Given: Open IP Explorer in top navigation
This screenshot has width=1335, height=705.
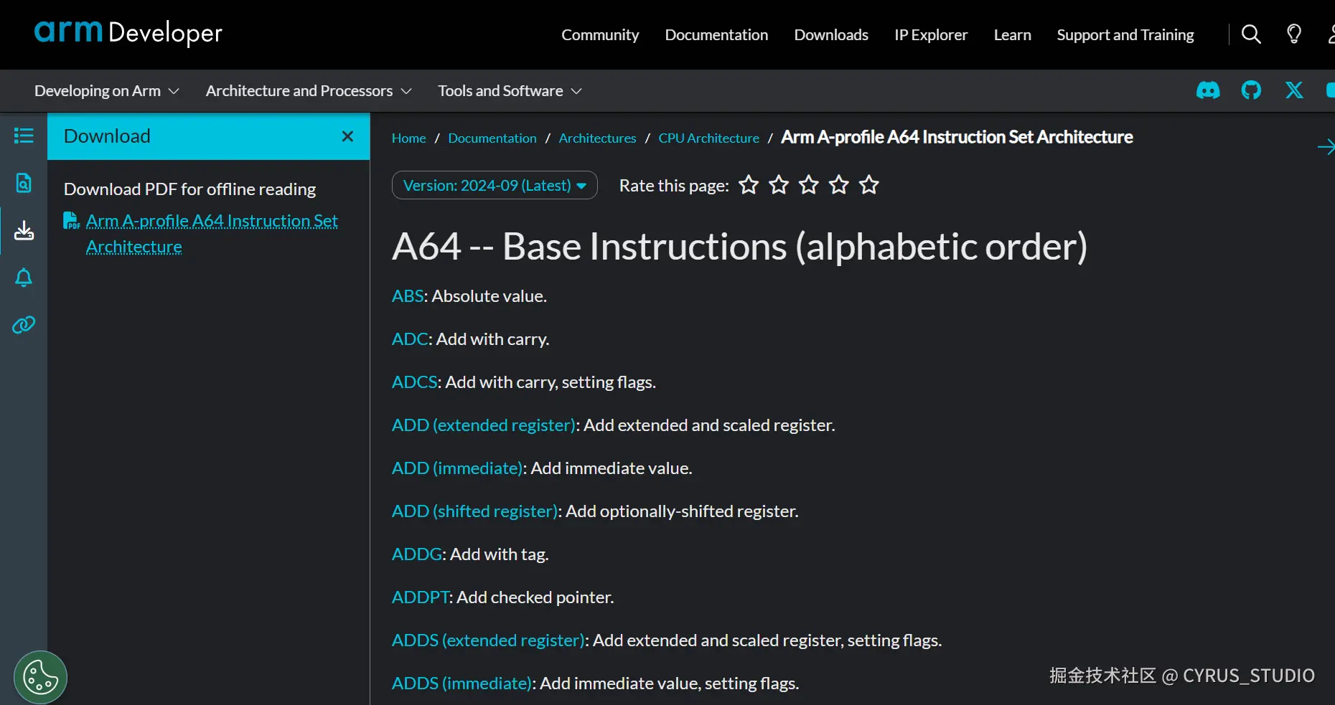Looking at the screenshot, I should tap(931, 34).
